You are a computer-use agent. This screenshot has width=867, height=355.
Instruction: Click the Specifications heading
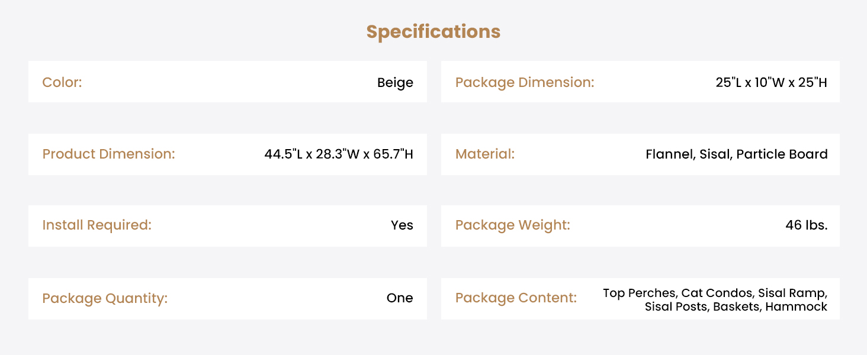433,32
